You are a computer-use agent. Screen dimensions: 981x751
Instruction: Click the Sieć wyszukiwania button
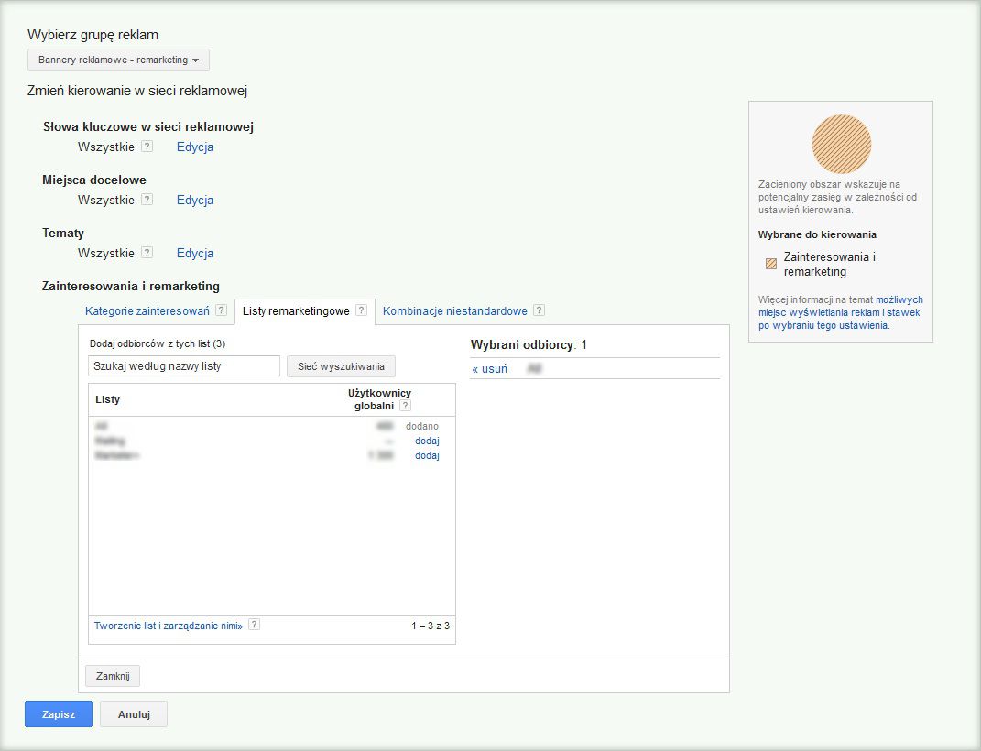[341, 366]
